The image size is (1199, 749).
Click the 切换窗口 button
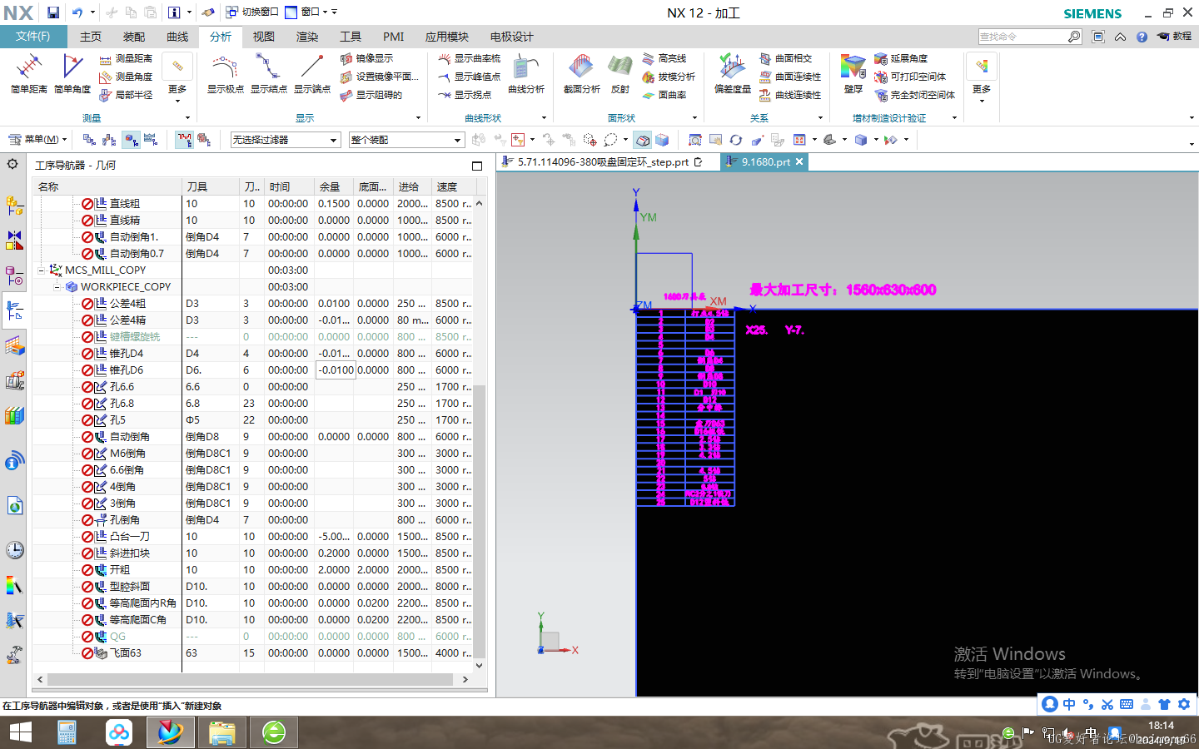point(252,12)
